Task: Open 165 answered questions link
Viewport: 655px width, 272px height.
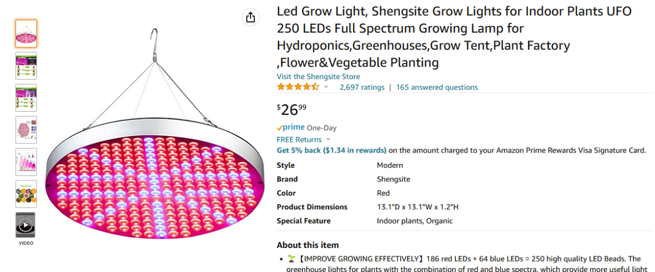Action: [437, 87]
